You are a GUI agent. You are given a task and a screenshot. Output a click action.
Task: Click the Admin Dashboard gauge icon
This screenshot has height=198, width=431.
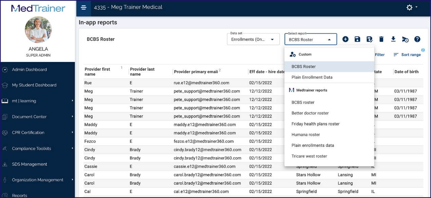click(5, 70)
